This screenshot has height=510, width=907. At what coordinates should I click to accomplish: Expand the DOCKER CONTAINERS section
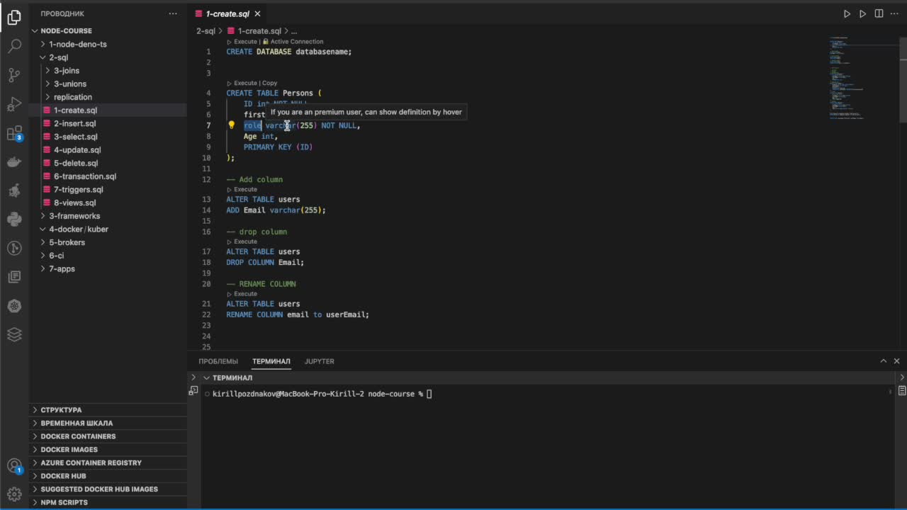pos(108,436)
